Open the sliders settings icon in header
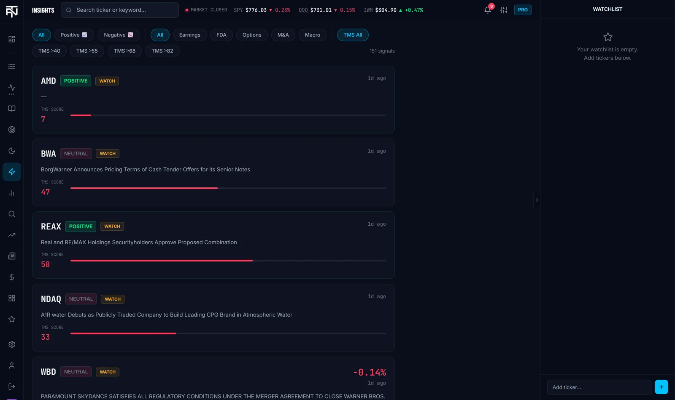The height and width of the screenshot is (400, 675). click(x=504, y=10)
